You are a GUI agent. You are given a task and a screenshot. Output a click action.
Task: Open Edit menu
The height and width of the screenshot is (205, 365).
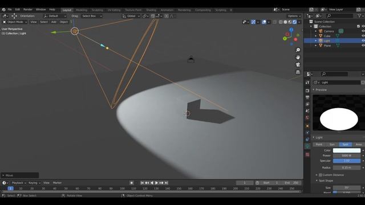[18, 10]
